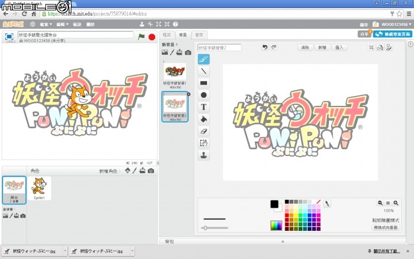The height and width of the screenshot is (259, 414).
Task: Create new sprite from camera
Action: tap(151, 171)
